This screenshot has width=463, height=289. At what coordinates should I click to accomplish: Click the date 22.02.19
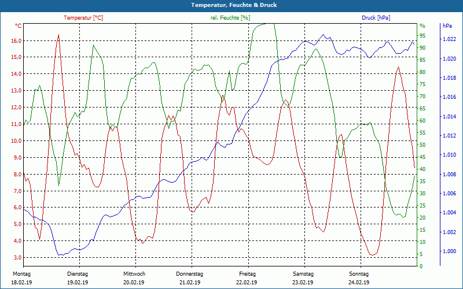pos(247,283)
